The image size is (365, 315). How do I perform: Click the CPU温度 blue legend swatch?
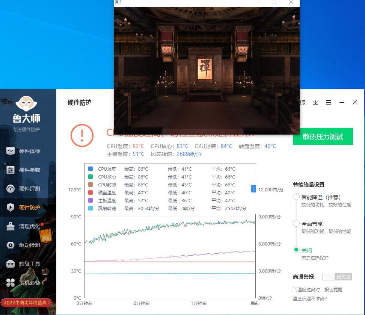point(90,169)
